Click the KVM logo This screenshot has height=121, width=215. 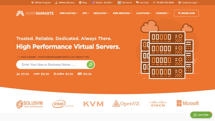pyautogui.click(x=93, y=104)
